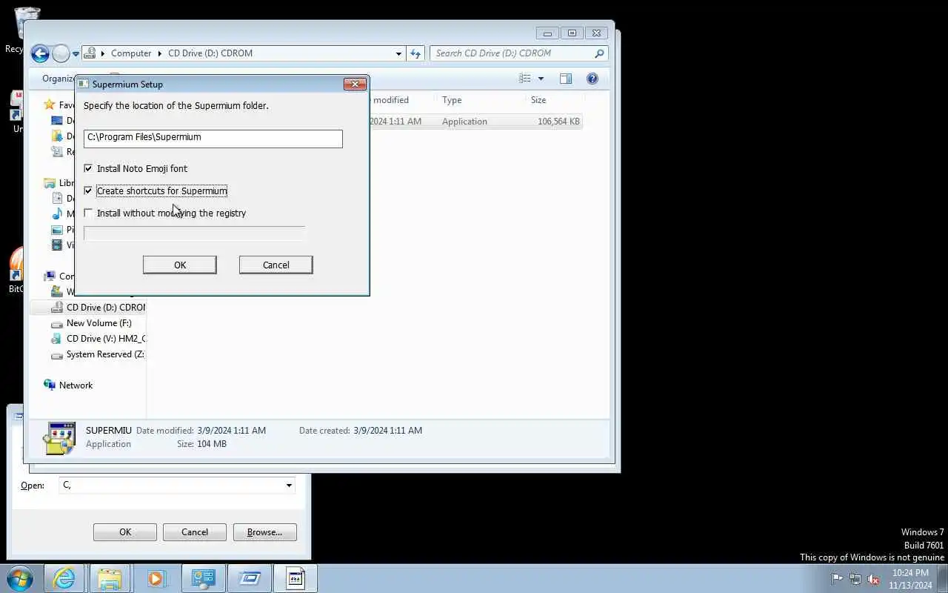Image resolution: width=948 pixels, height=593 pixels.
Task: Click the CD Drive (D:) CDROM breadcrumb
Action: pos(210,53)
